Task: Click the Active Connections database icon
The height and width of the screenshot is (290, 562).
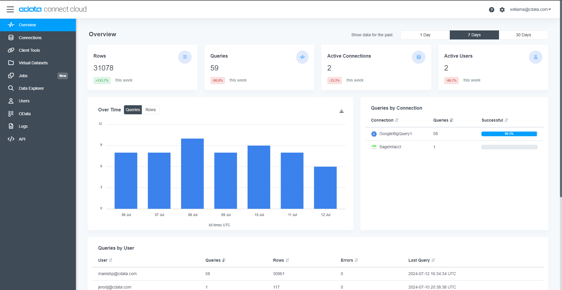Action: click(418, 57)
